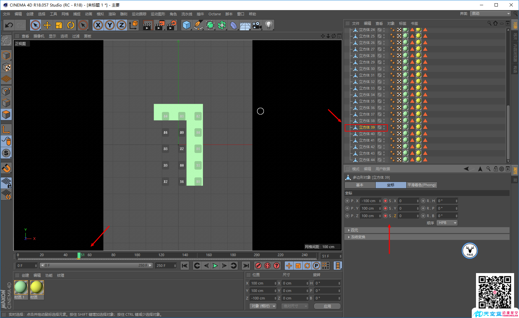The image size is (519, 318).
Task: Select the 材质.1 green material
Action: coord(21,288)
